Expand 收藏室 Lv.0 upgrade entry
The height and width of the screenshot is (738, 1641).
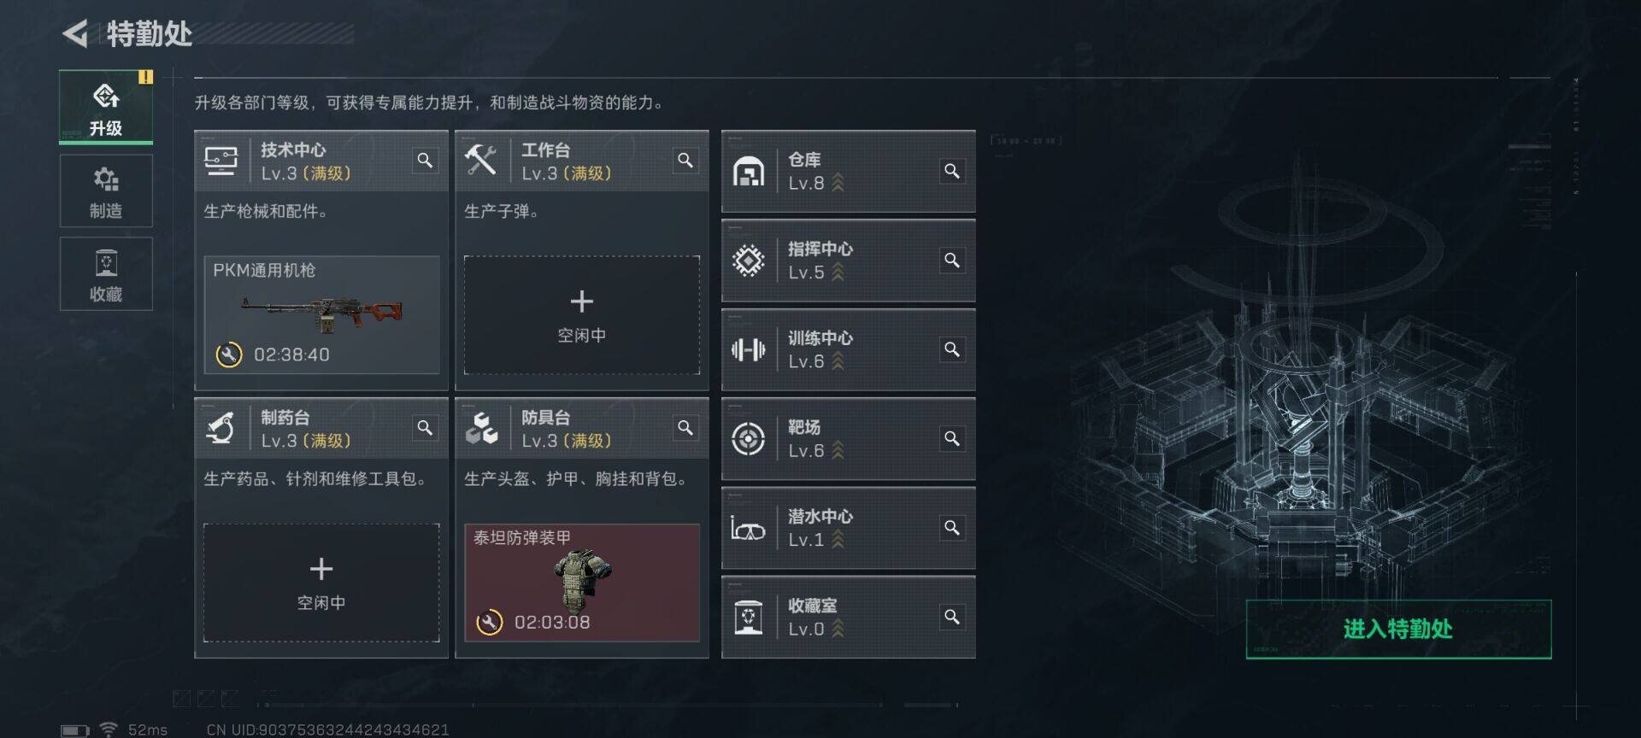pyautogui.click(x=849, y=618)
